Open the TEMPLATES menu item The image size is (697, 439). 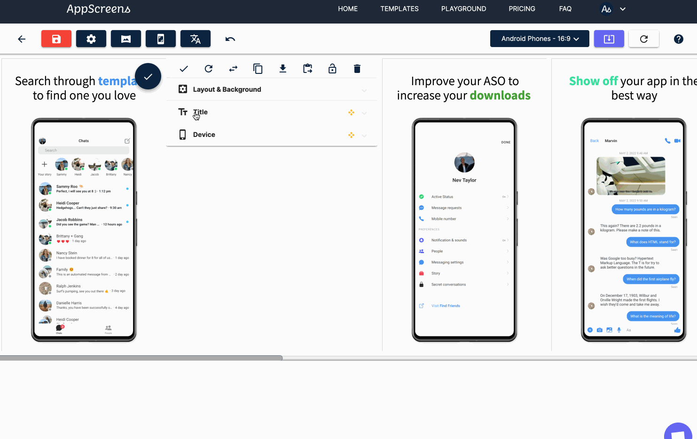[399, 8]
